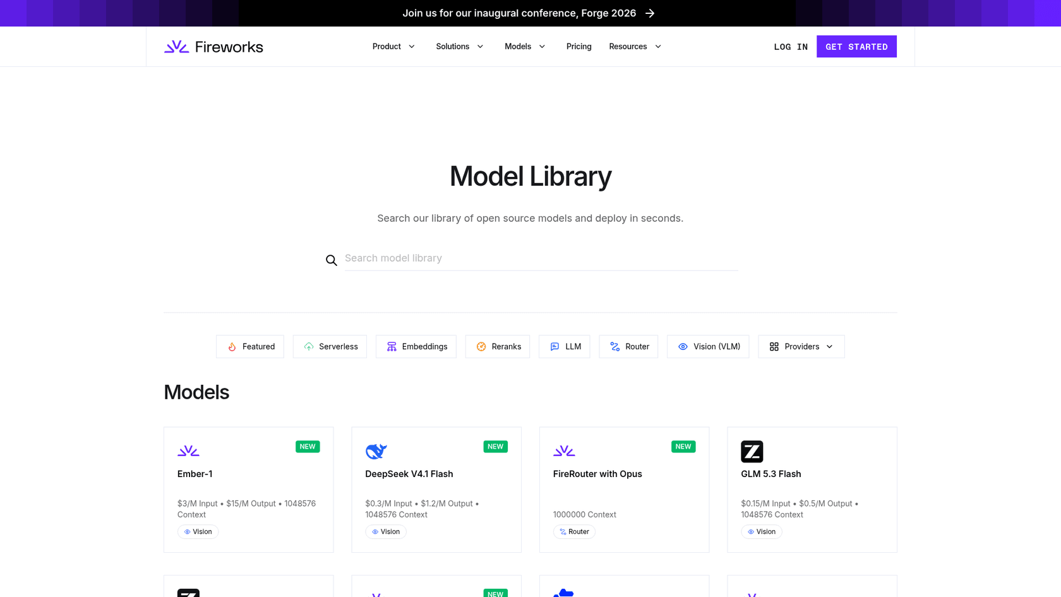Click the LOG IN link

click(791, 47)
